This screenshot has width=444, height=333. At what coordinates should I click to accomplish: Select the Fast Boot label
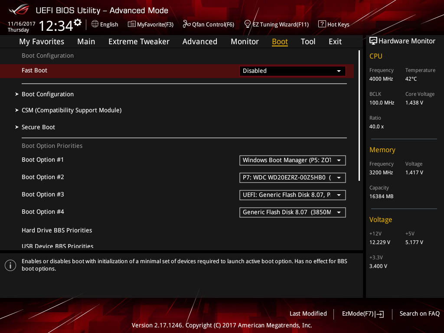[35, 70]
